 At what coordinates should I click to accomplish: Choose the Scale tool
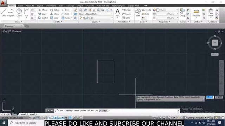point(54,18)
